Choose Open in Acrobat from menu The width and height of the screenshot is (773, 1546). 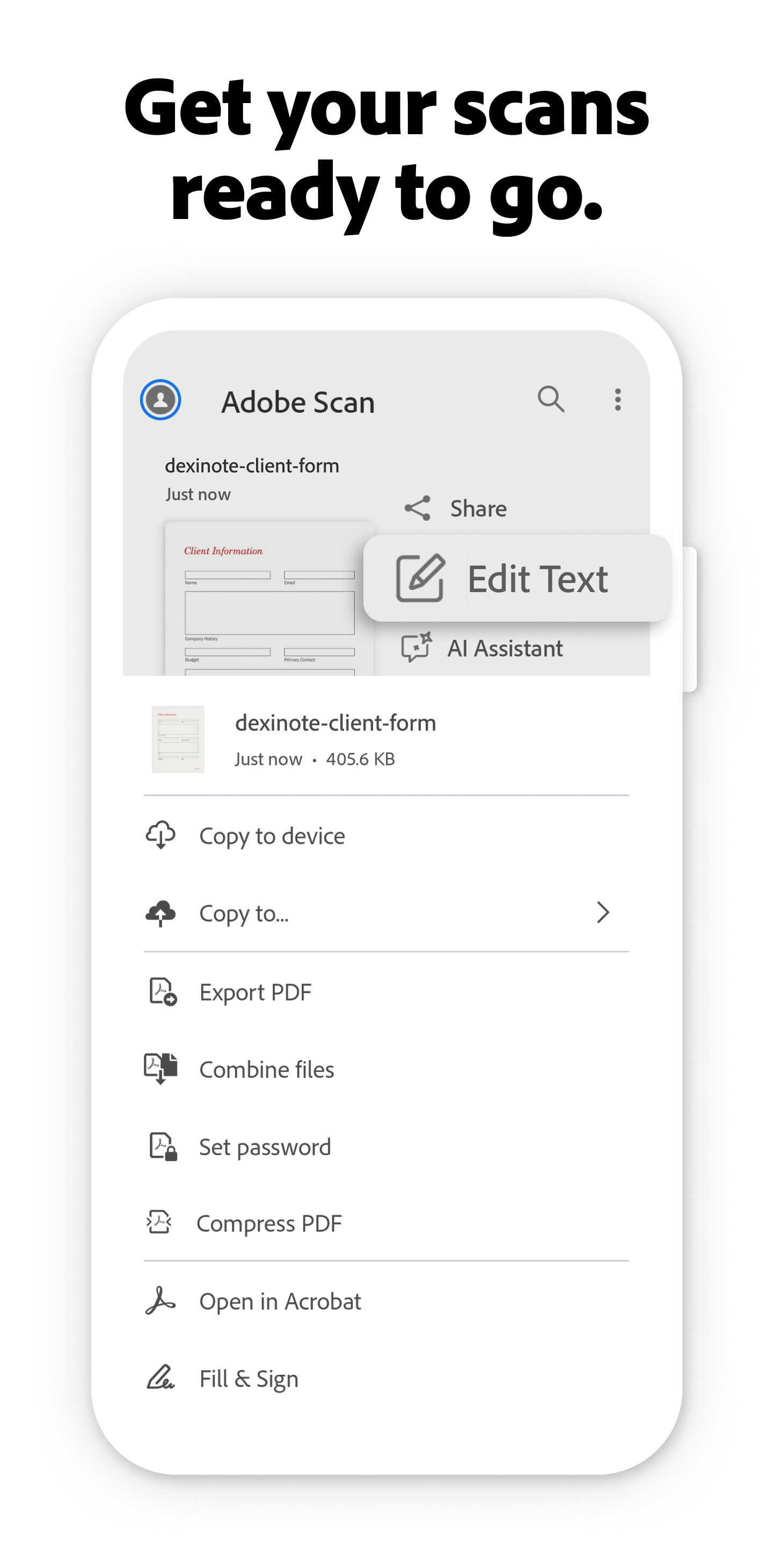pyautogui.click(x=280, y=1301)
